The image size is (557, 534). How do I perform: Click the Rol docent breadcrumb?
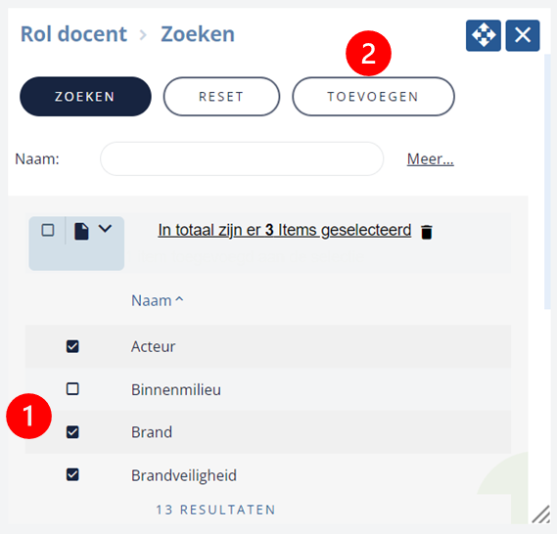coord(73,34)
